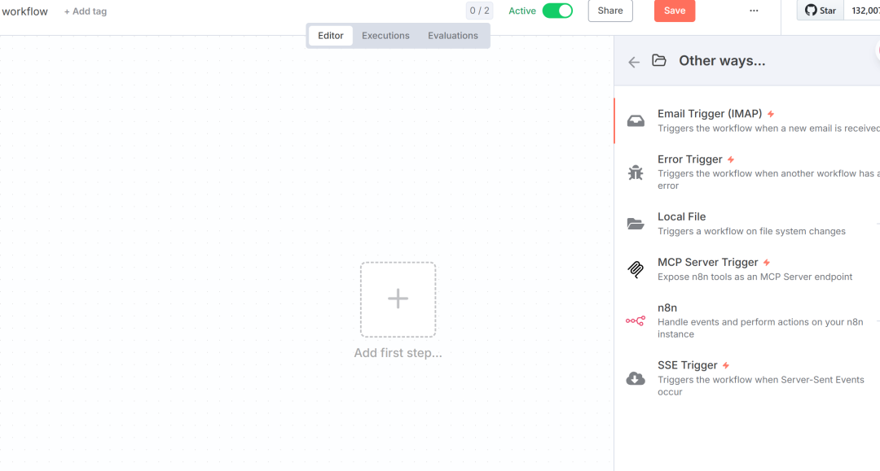Click the workflow name text
Viewport: 880px width, 471px height.
(x=24, y=11)
